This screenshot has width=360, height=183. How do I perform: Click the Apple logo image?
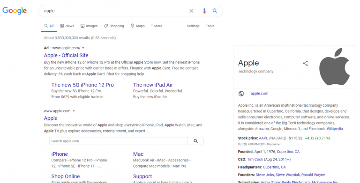[x=335, y=67]
